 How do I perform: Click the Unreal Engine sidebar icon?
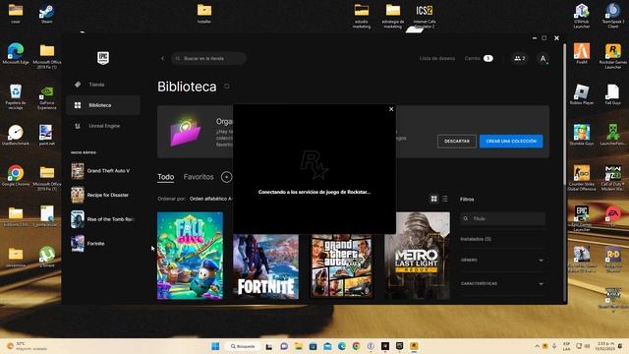click(78, 126)
